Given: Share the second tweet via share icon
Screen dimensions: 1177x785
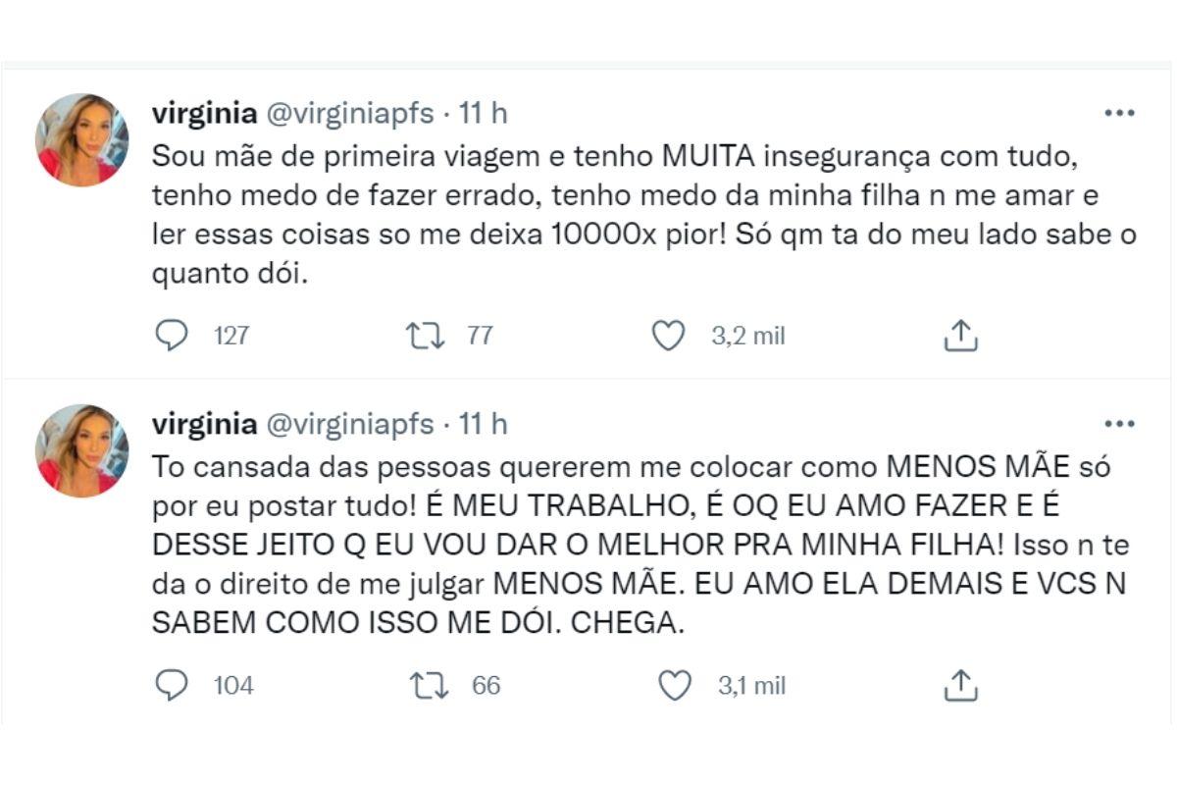Looking at the screenshot, I should (961, 685).
